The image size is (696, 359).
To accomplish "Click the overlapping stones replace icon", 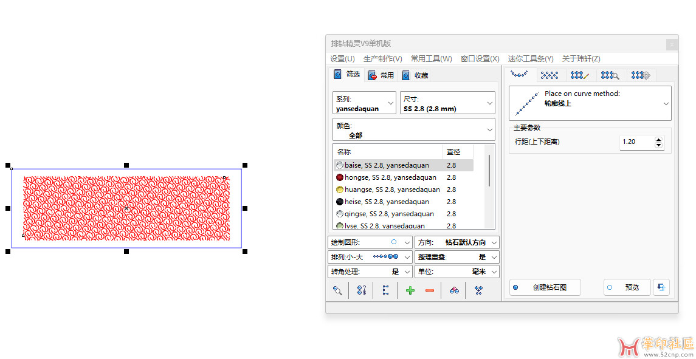I will 454,290.
